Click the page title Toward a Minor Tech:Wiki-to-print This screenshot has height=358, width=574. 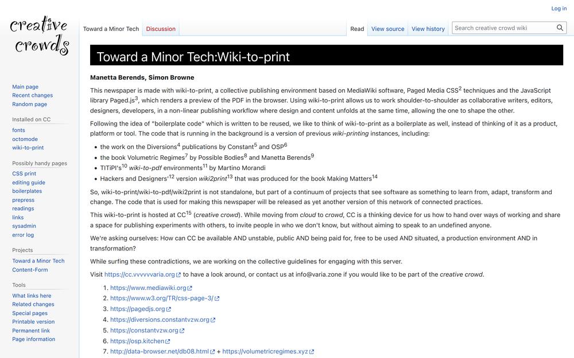point(193,57)
